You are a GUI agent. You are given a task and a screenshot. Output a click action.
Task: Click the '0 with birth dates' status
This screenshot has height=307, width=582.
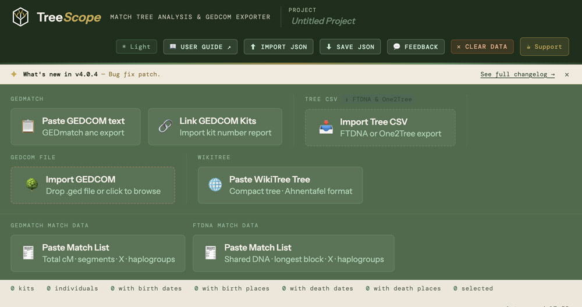tap(146, 288)
